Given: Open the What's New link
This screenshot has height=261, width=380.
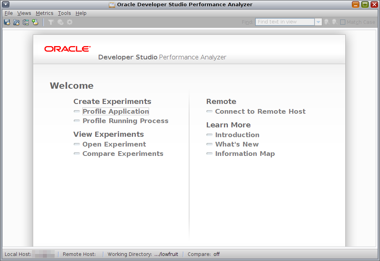Looking at the screenshot, I should 237,144.
